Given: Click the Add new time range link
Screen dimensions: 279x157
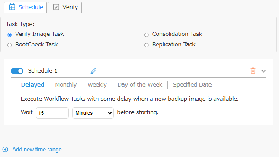Looking at the screenshot, I should (x=37, y=149).
